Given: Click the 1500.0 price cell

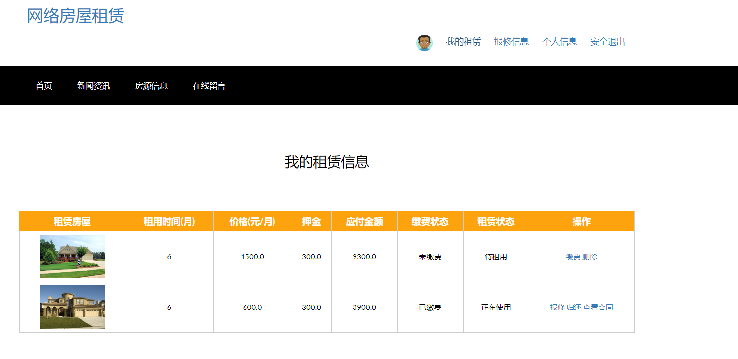Looking at the screenshot, I should [x=252, y=257].
